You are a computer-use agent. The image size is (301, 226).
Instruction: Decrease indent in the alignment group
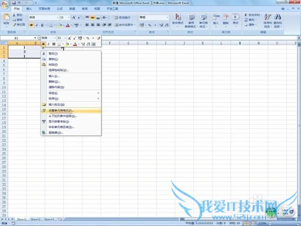pos(104,25)
